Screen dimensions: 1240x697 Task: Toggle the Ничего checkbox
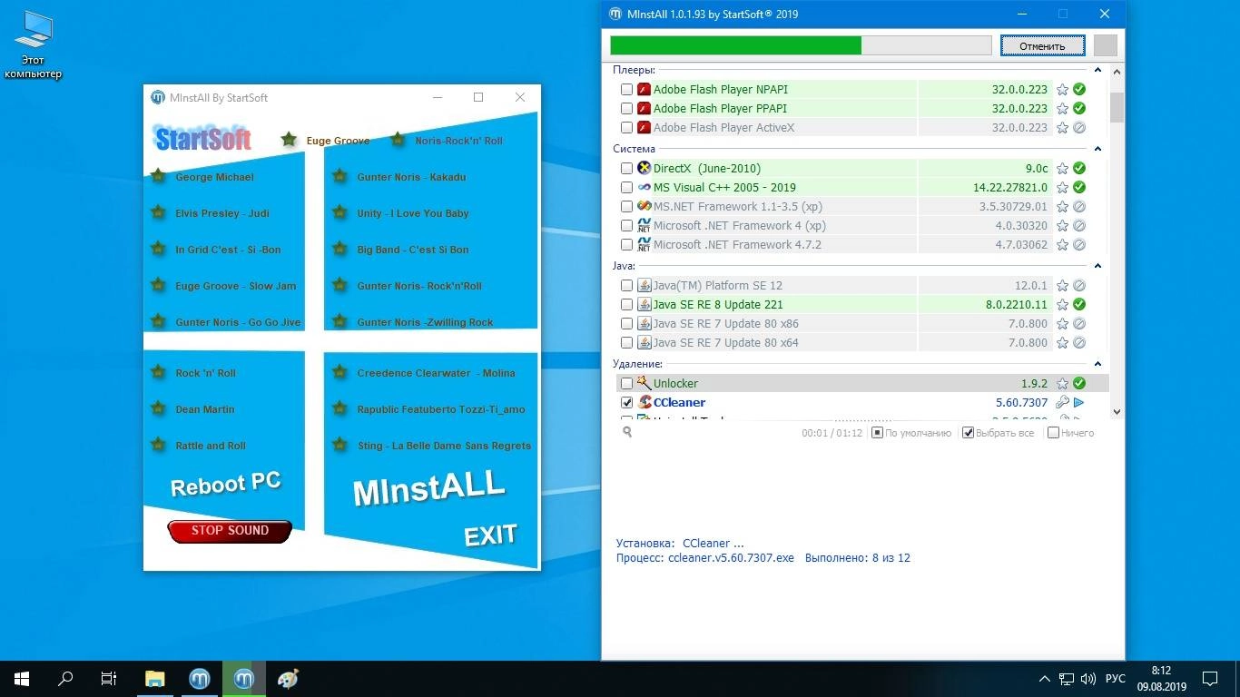click(1053, 433)
